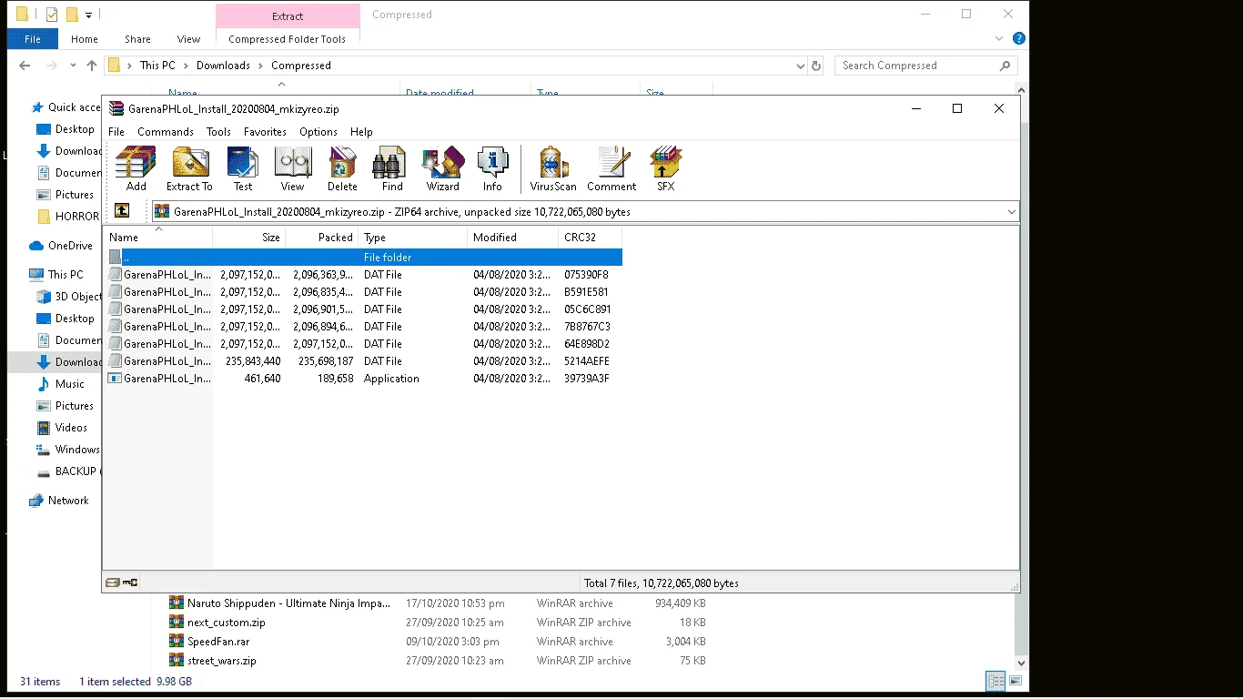Click in the Search Compressed field
1243x699 pixels.
917,66
